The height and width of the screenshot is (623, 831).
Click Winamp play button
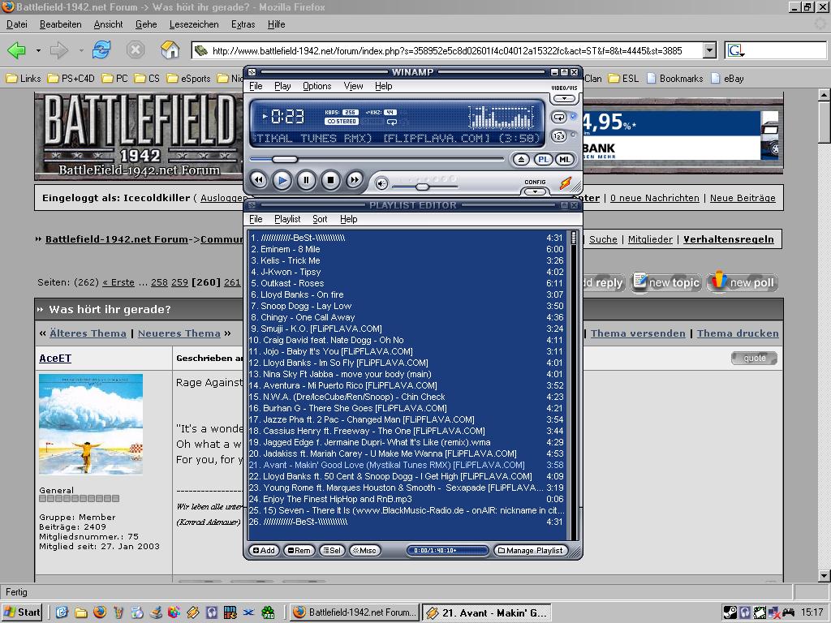282,181
